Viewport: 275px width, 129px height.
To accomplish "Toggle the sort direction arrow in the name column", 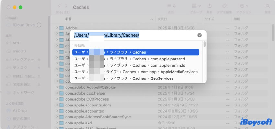I will tap(152, 19).
